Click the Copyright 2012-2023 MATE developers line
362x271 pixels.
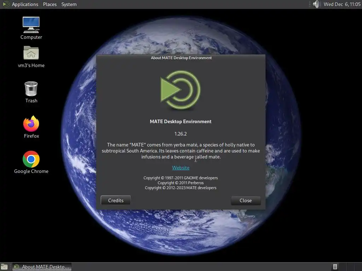(x=181, y=188)
